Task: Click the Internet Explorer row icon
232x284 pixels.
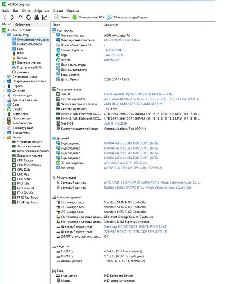Action: [58, 50]
